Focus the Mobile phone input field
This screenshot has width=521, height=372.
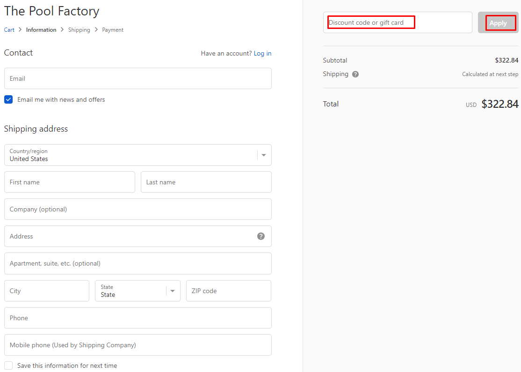[137, 345]
